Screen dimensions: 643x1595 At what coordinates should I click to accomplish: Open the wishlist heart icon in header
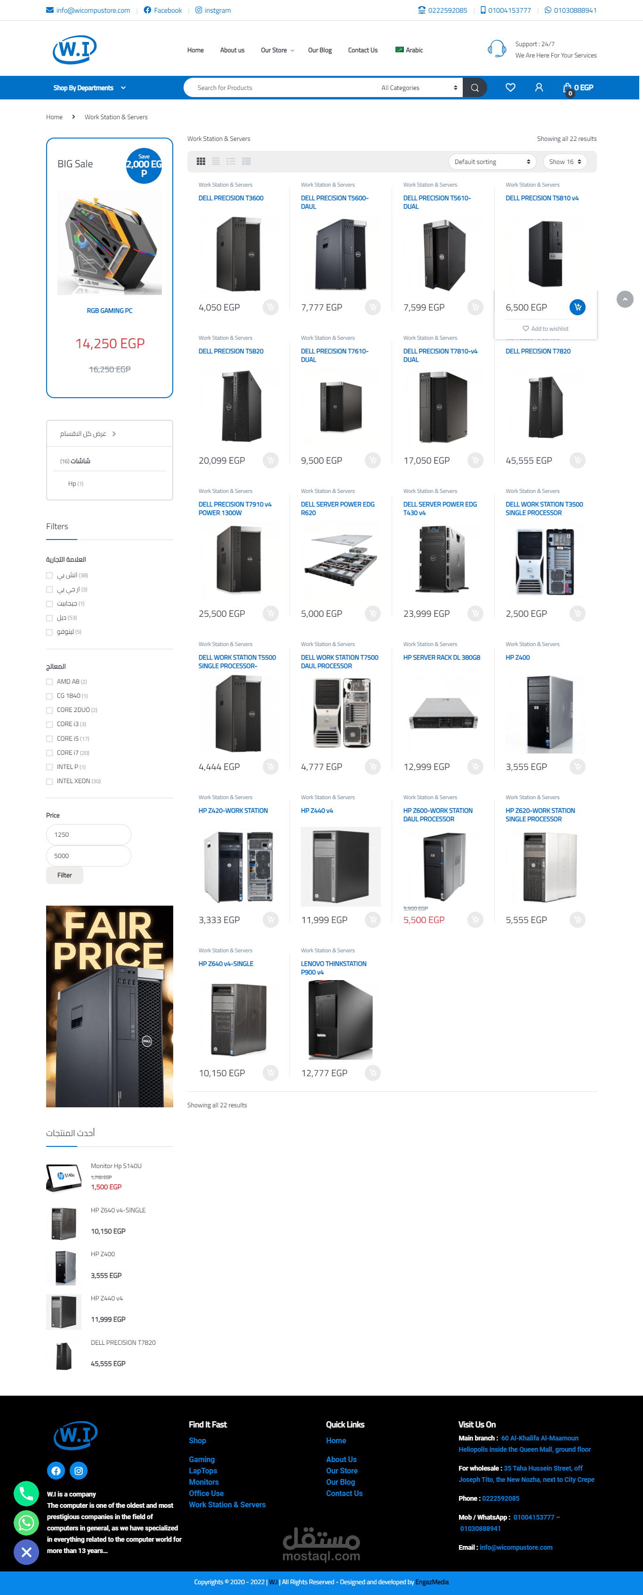(510, 88)
